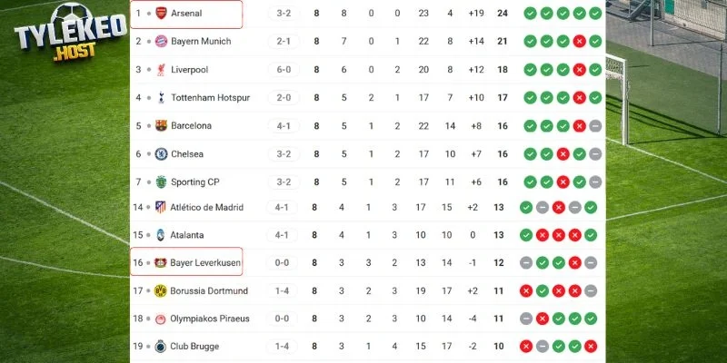Click Bayern Munich's red loss form indicator
The width and height of the screenshot is (727, 363).
(578, 41)
